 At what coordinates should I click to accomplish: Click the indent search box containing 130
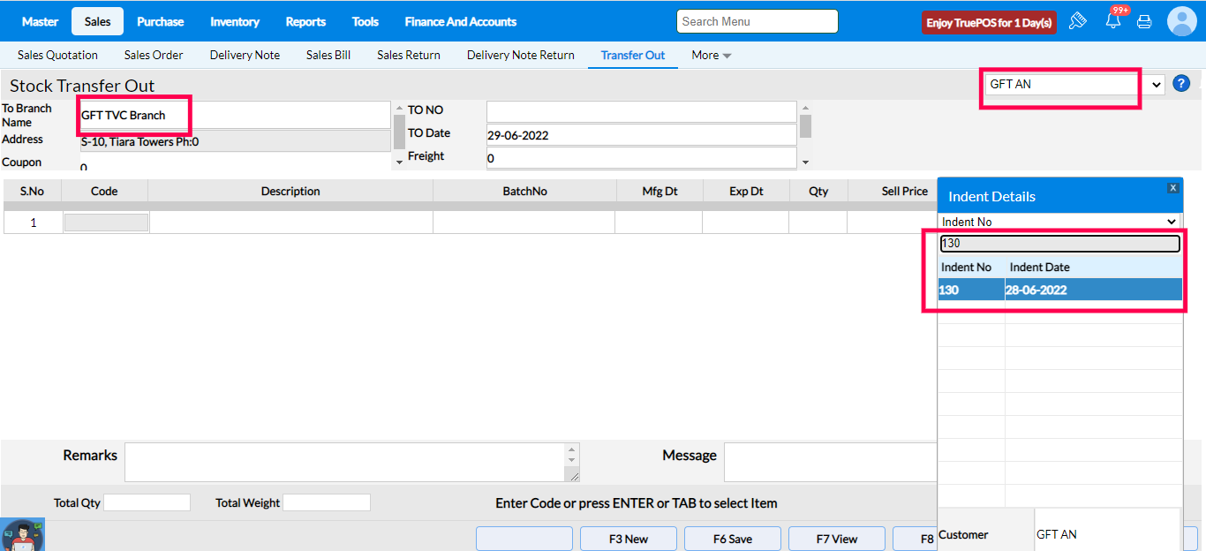click(1059, 244)
